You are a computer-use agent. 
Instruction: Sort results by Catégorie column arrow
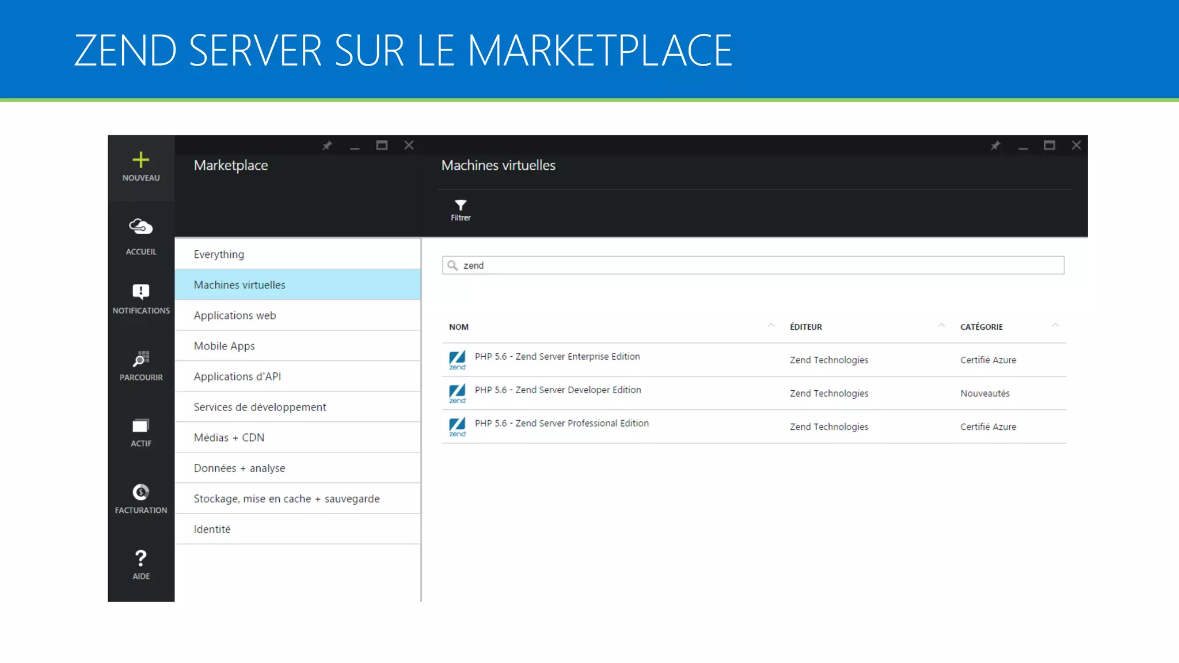[1055, 325]
